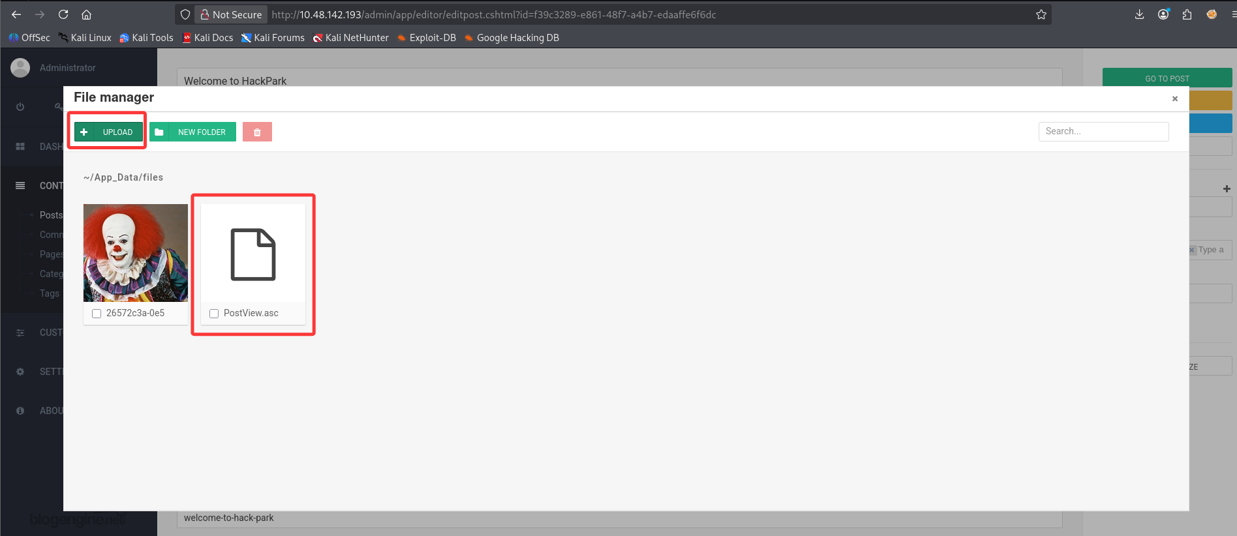Tick the 26572c3a-0e5 image checkbox
Image resolution: width=1237 pixels, height=536 pixels.
click(97, 314)
